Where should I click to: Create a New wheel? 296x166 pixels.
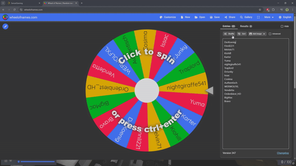pyautogui.click(x=185, y=17)
